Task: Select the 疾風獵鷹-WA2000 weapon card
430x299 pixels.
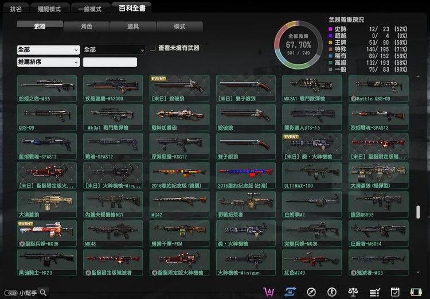Action: click(113, 88)
